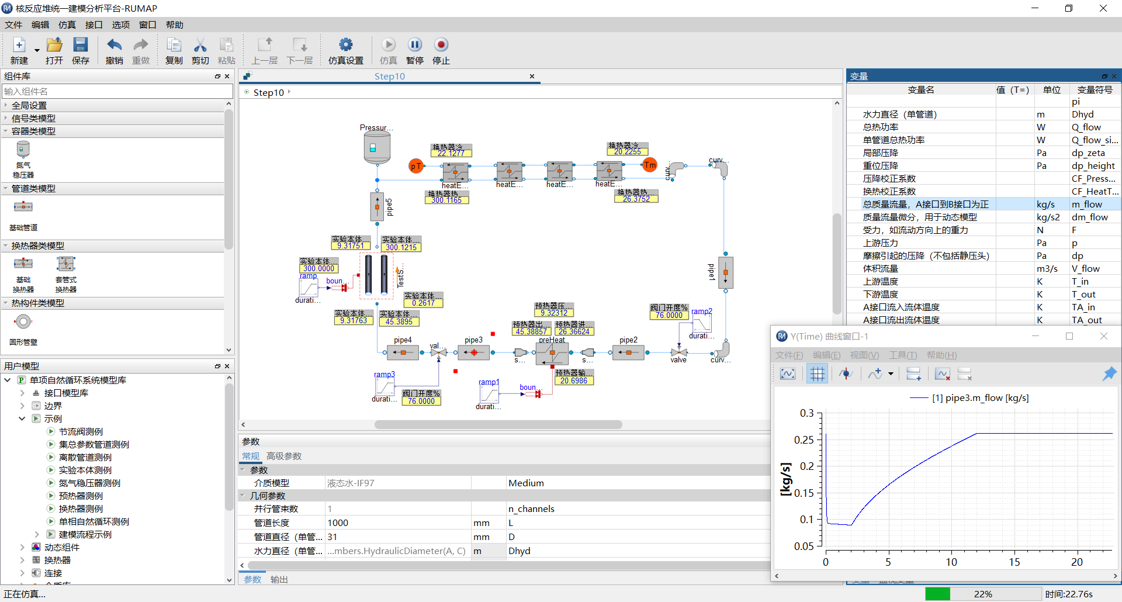Viewport: 1122px width, 602px height.
Task: Select the 圆形管壁 component icon
Action: [23, 321]
